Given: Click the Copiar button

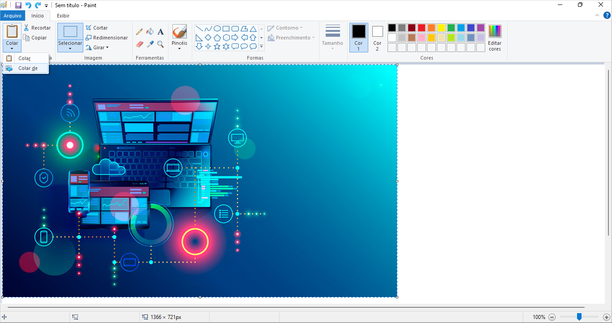Looking at the screenshot, I should (35, 38).
